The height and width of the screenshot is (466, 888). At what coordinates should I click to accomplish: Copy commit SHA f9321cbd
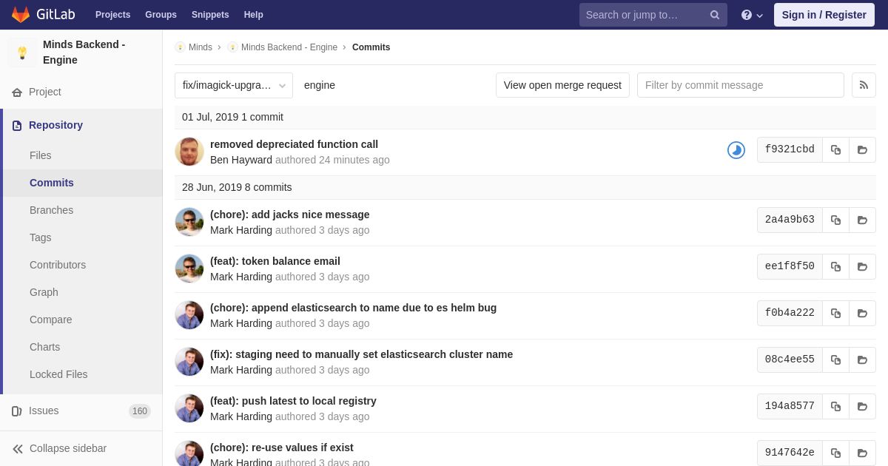point(835,149)
